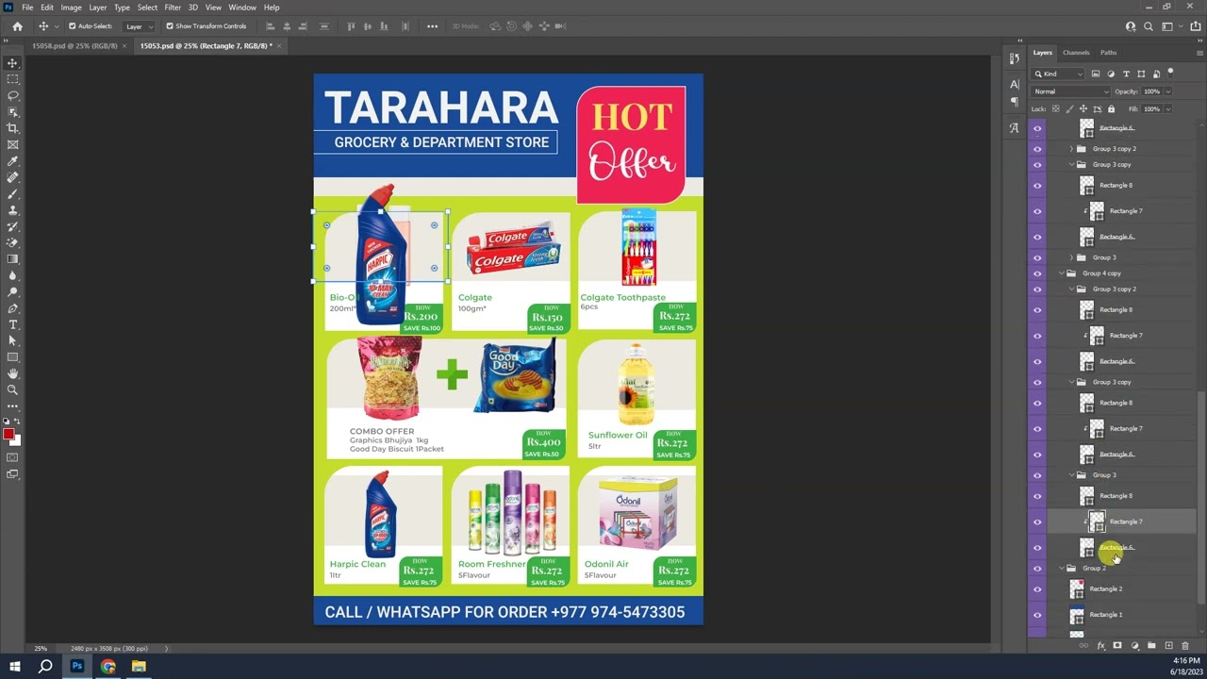1207x679 pixels.
Task: Hide the Group 4 copy layer group
Action: tap(1037, 273)
